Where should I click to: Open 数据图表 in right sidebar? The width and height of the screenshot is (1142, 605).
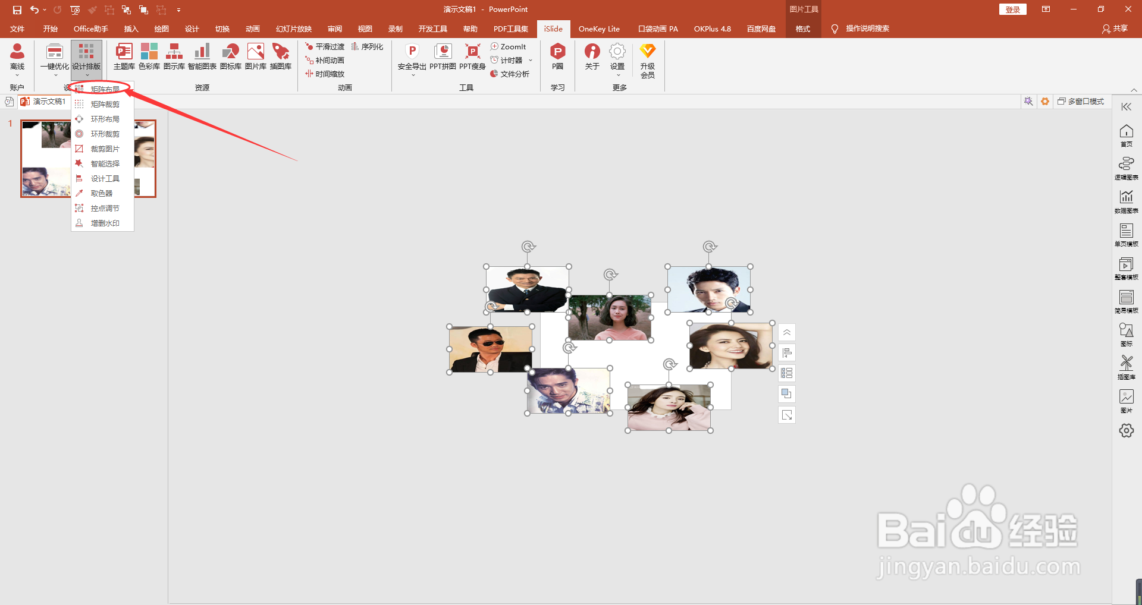(1127, 202)
